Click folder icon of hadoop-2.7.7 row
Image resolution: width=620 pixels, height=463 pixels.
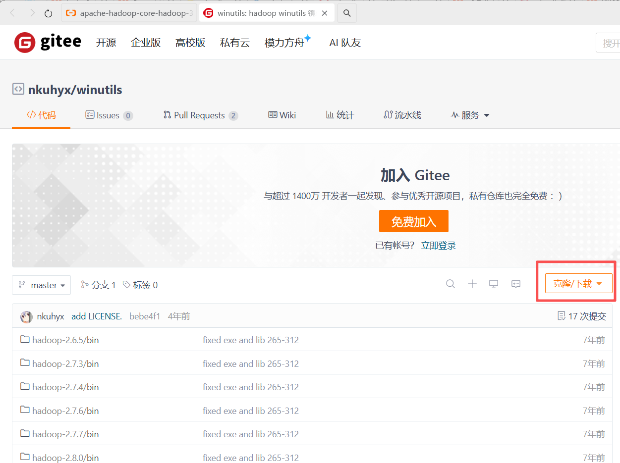pyautogui.click(x=25, y=433)
